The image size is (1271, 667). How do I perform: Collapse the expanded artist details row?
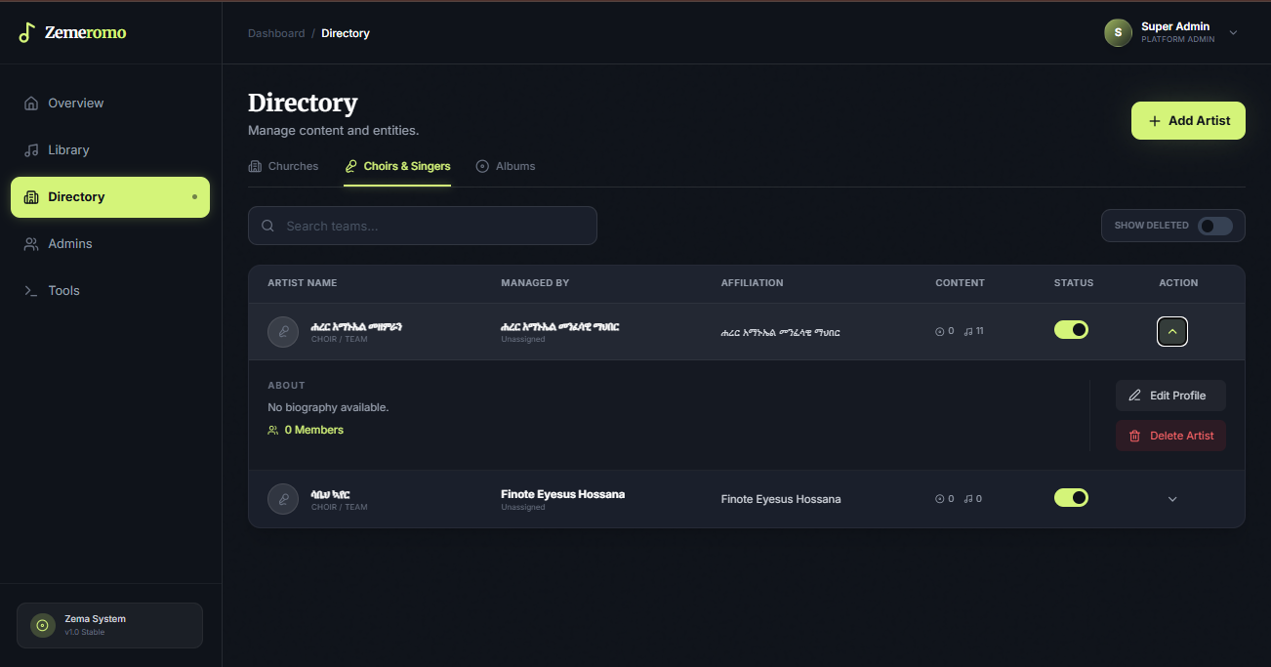pos(1172,332)
